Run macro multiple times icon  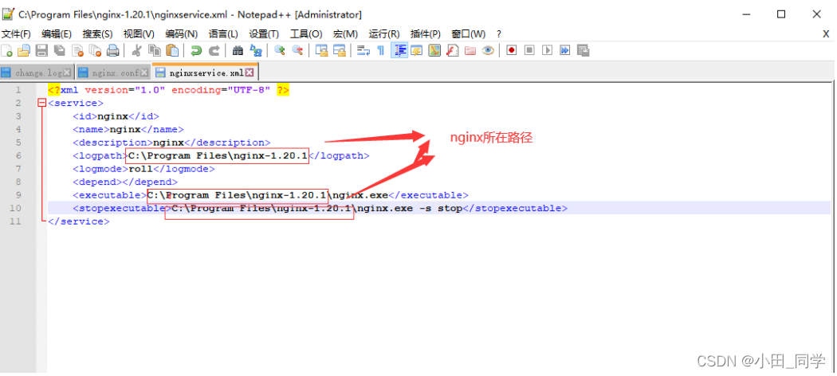pos(564,51)
